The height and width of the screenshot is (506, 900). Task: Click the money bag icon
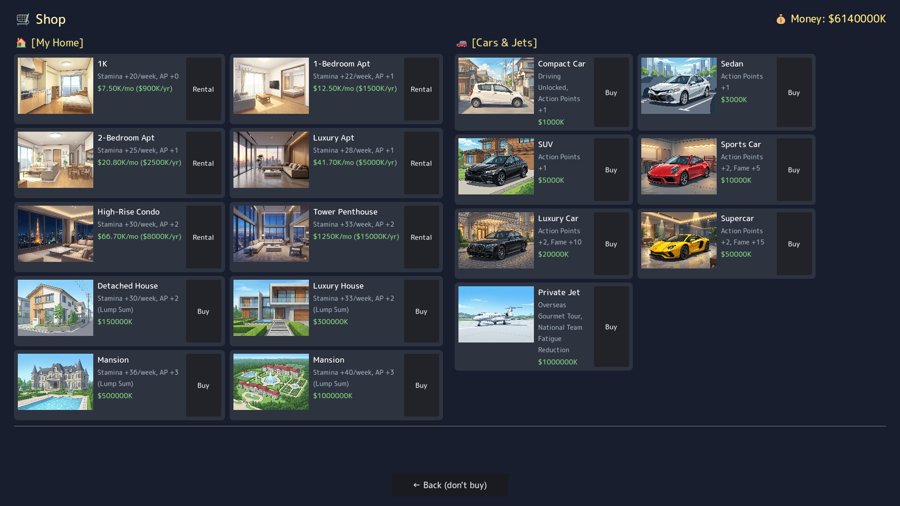780,19
